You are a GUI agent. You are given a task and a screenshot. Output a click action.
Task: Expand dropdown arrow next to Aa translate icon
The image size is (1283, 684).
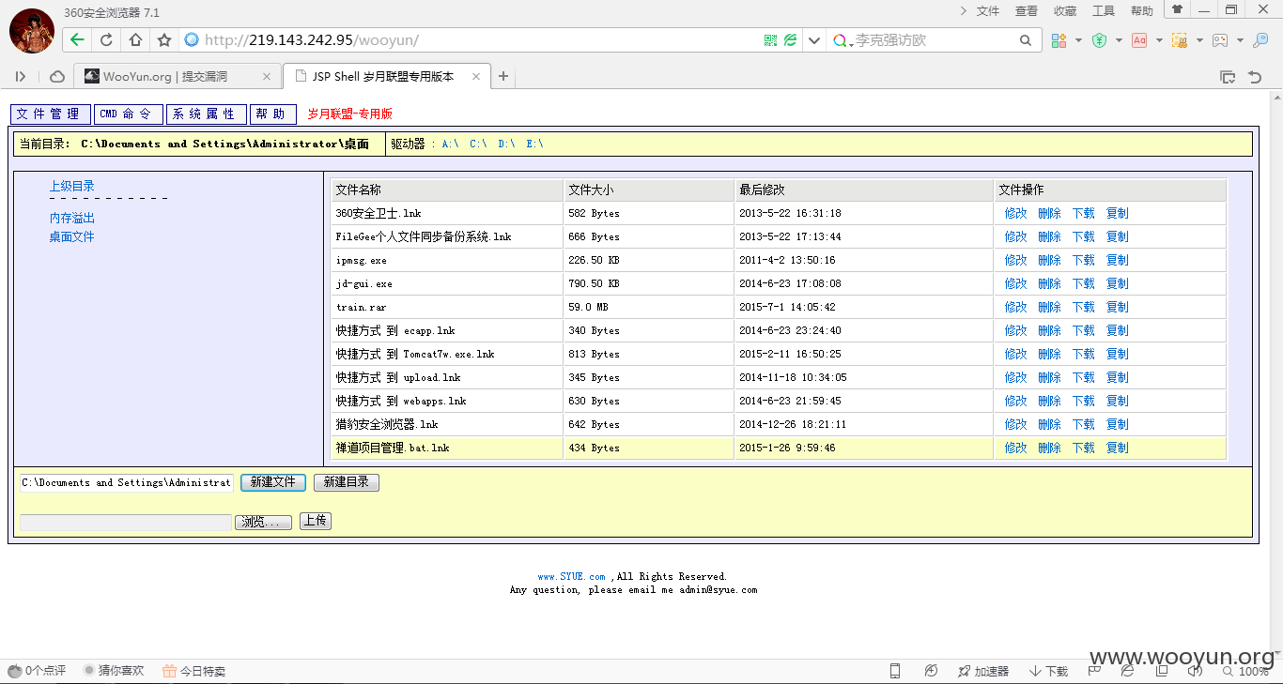tap(1159, 40)
